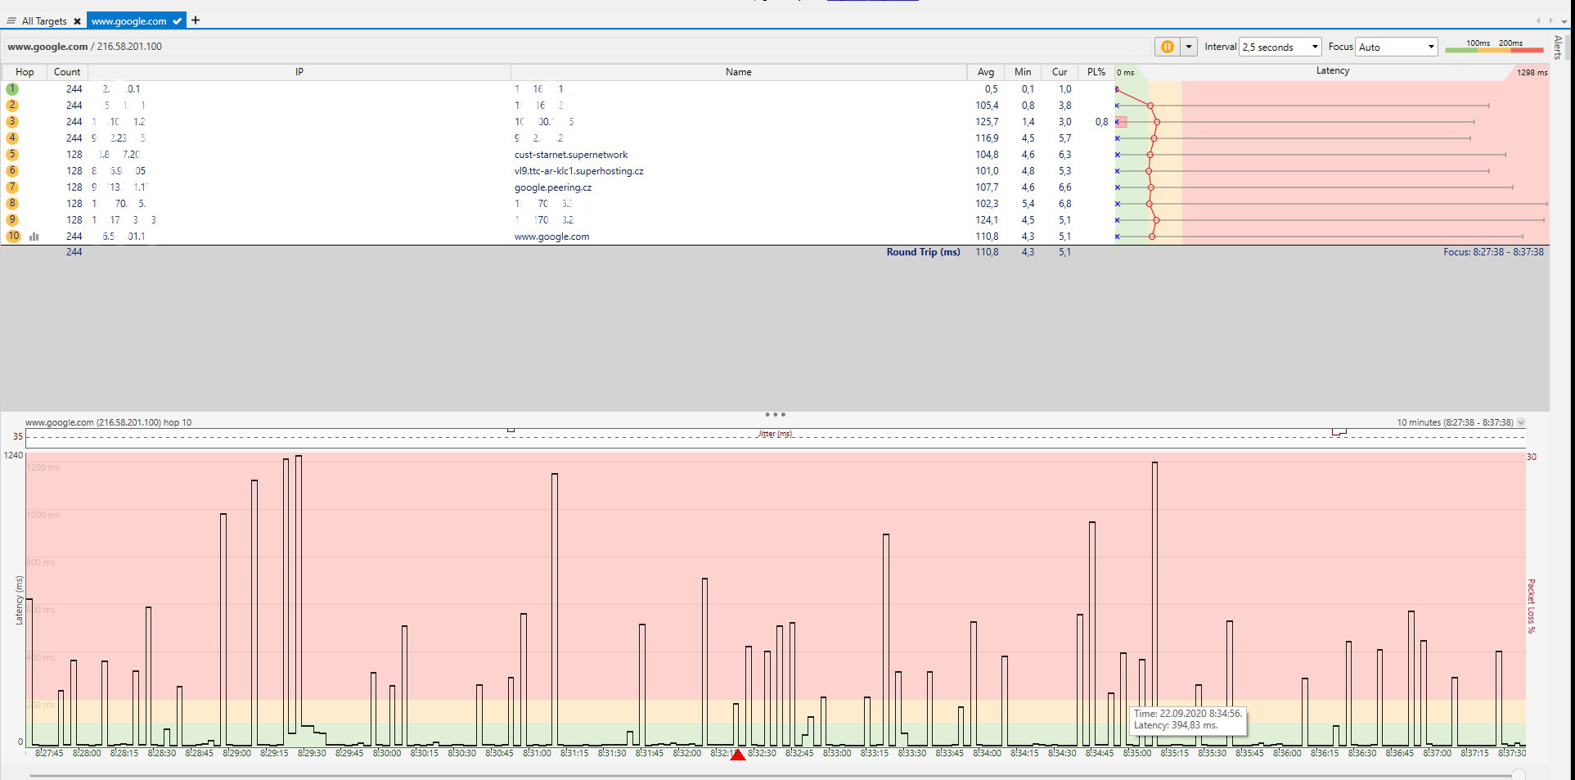Close the All Targets tab
This screenshot has height=780, width=1575.
(x=77, y=21)
